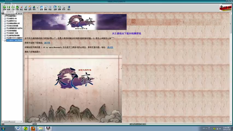Open the folder explorer taskbar icon
Image resolution: width=233 pixels, height=131 pixels.
click(41, 128)
